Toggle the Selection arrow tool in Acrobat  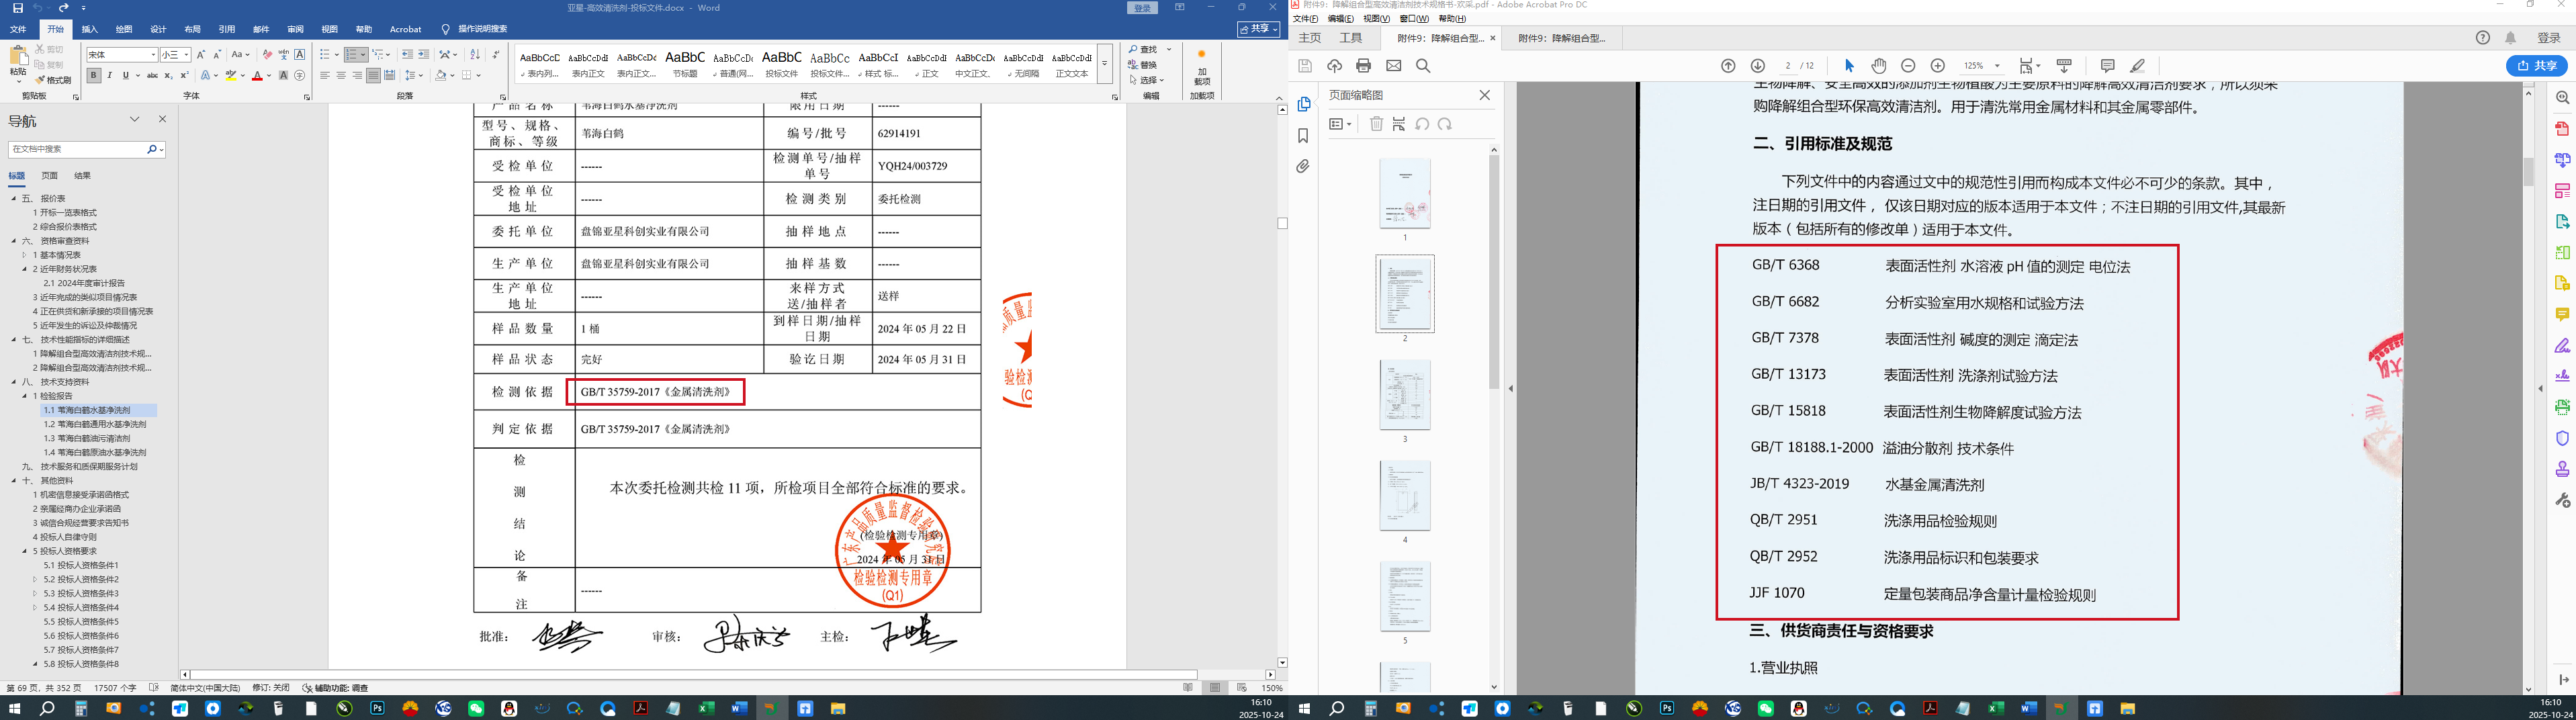click(x=1849, y=66)
